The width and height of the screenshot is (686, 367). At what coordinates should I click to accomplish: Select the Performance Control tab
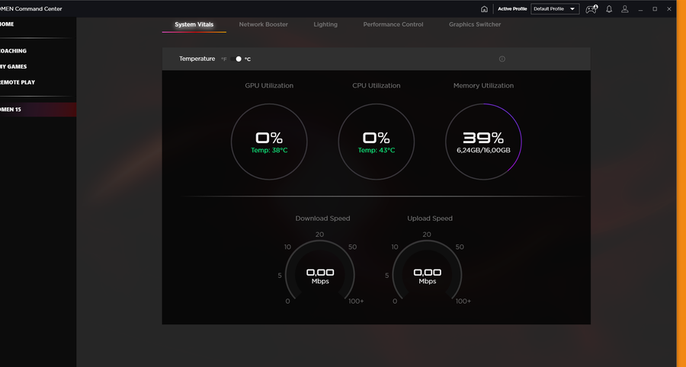393,24
